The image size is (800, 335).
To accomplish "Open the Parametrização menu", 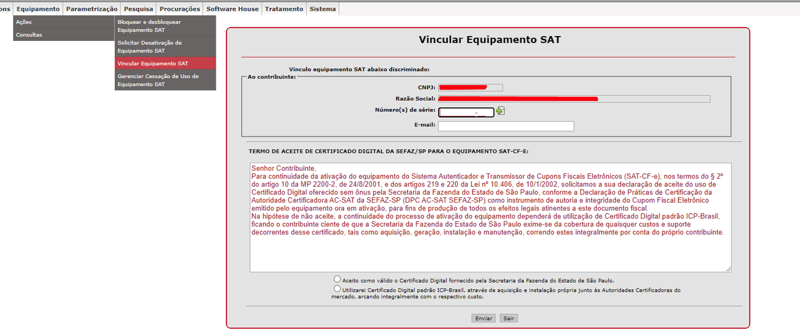I will (x=91, y=9).
